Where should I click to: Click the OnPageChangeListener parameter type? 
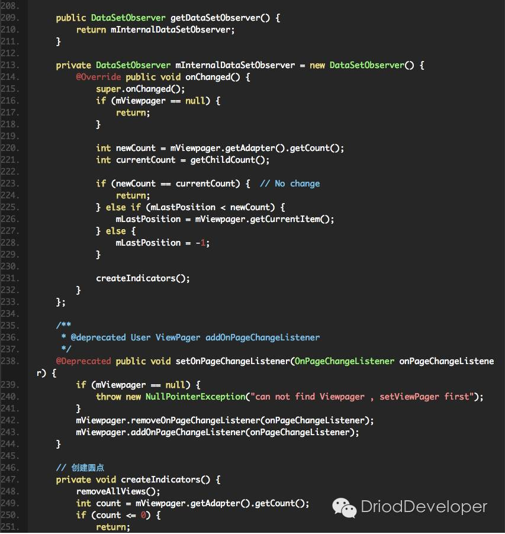(x=345, y=361)
